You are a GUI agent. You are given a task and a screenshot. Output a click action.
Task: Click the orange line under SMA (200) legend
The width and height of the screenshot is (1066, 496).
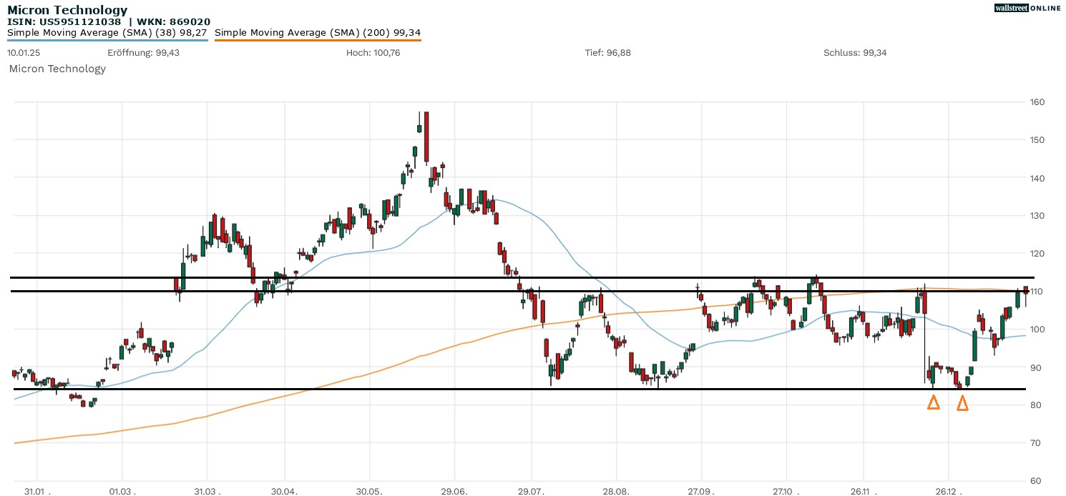318,40
